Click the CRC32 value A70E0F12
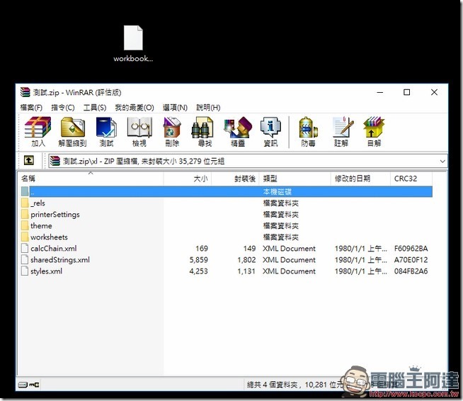The width and height of the screenshot is (463, 401). (x=411, y=260)
